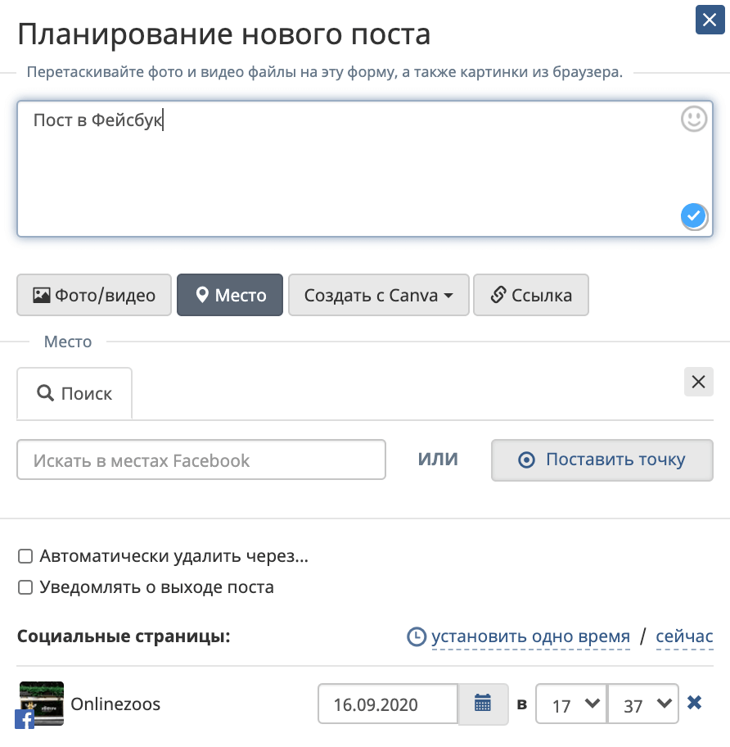730x747 pixels.
Task: Enable Уведомлять о выходе поста
Action: tap(25, 587)
